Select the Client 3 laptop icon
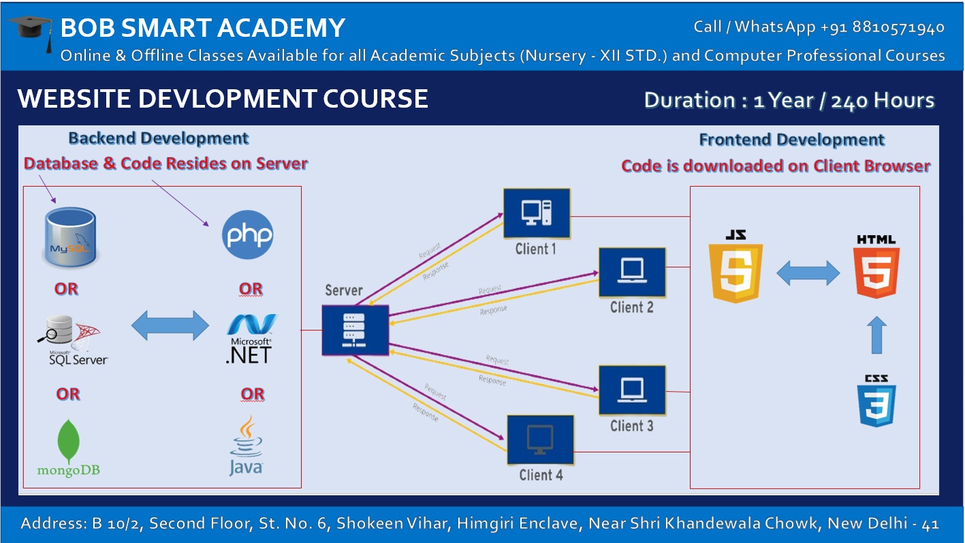Image resolution: width=965 pixels, height=543 pixels. (631, 390)
